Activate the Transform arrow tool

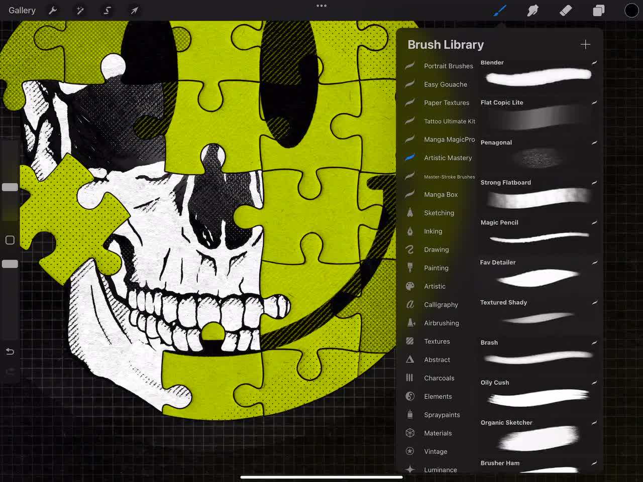[x=134, y=10]
